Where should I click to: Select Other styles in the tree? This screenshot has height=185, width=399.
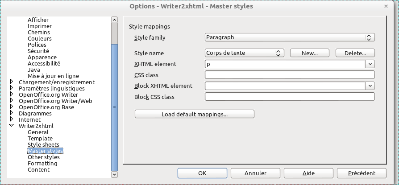43,157
